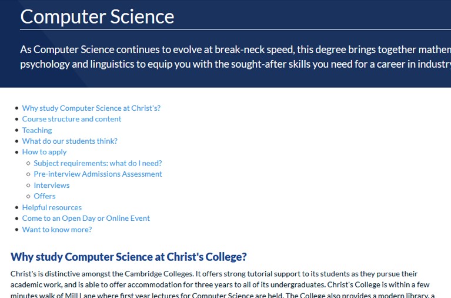This screenshot has height=298, width=451.
Task: Click the Computer Science page title
Action: [x=97, y=16]
